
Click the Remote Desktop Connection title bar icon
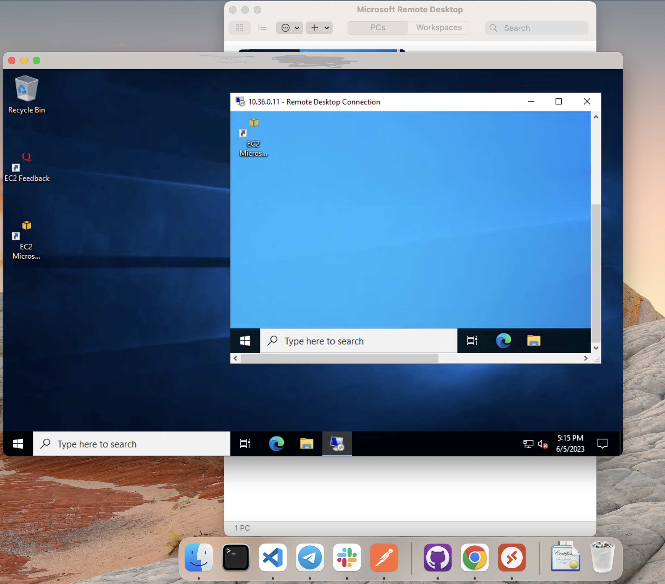pyautogui.click(x=240, y=102)
